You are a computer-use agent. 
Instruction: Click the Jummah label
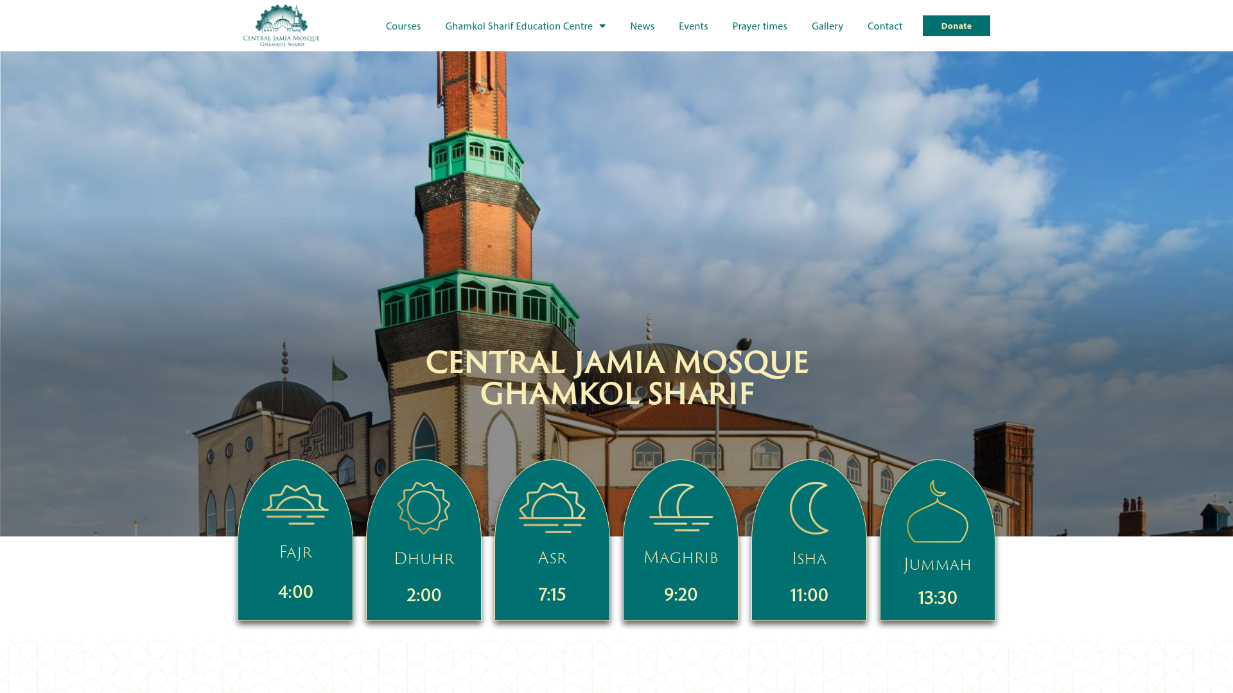coord(938,565)
